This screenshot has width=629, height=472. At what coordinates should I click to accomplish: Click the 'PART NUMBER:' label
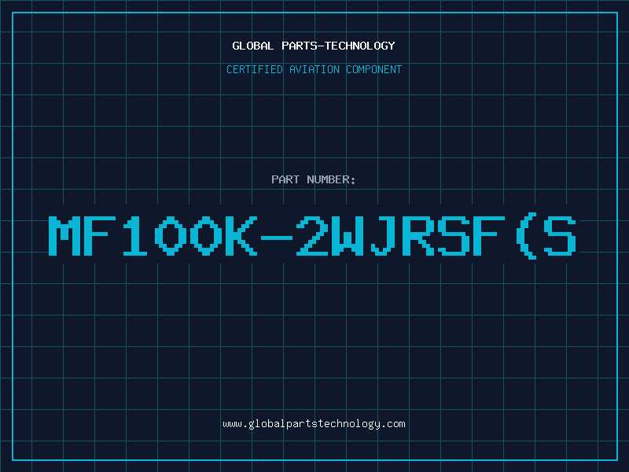[314, 179]
